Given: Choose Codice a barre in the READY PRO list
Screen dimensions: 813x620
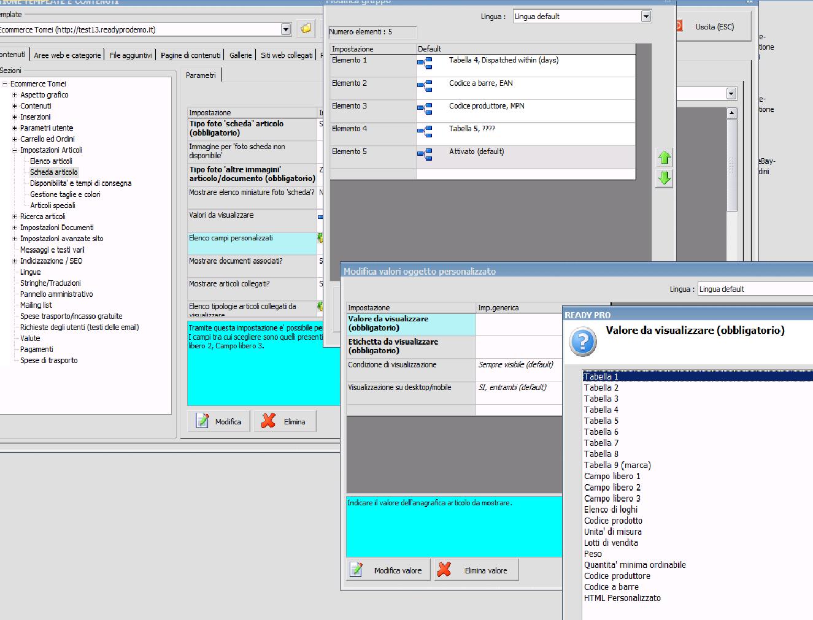Looking at the screenshot, I should (611, 587).
